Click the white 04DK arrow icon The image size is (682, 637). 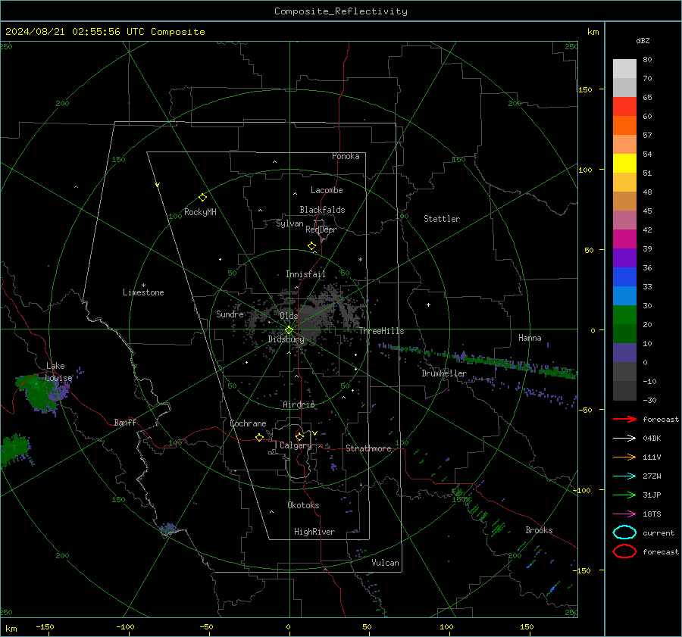tap(624, 439)
